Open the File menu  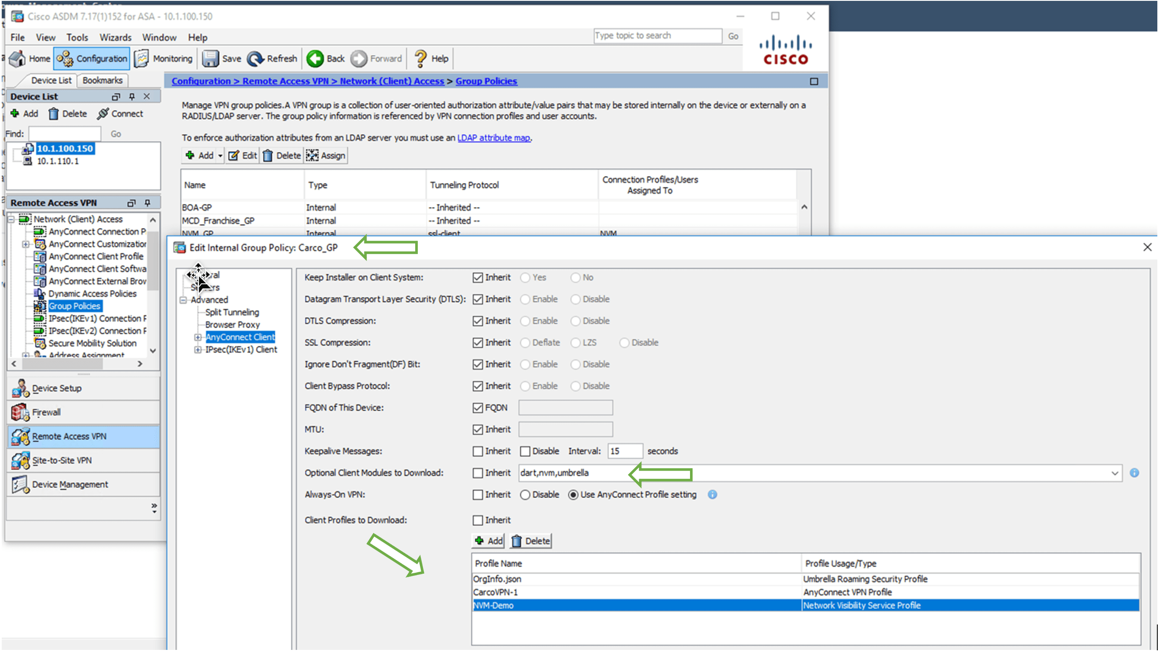[x=18, y=37]
